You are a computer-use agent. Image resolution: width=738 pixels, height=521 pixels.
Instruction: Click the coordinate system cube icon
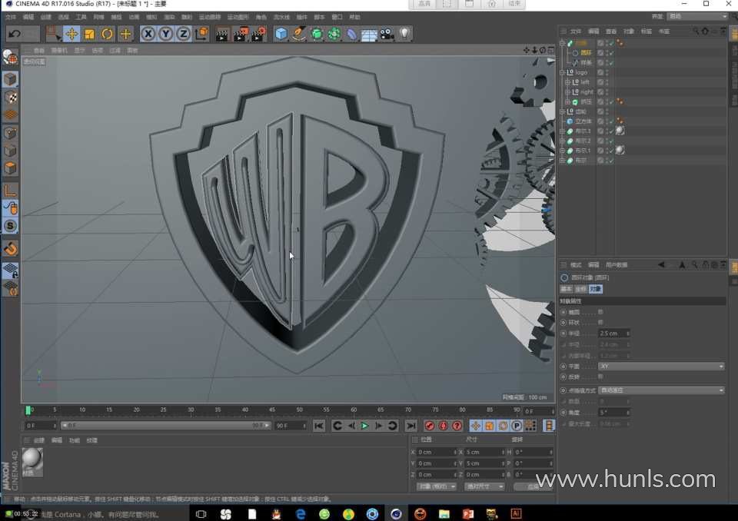(201, 34)
